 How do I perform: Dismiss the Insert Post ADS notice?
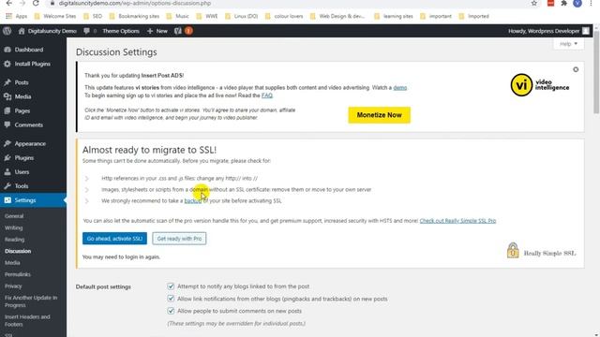click(x=576, y=69)
